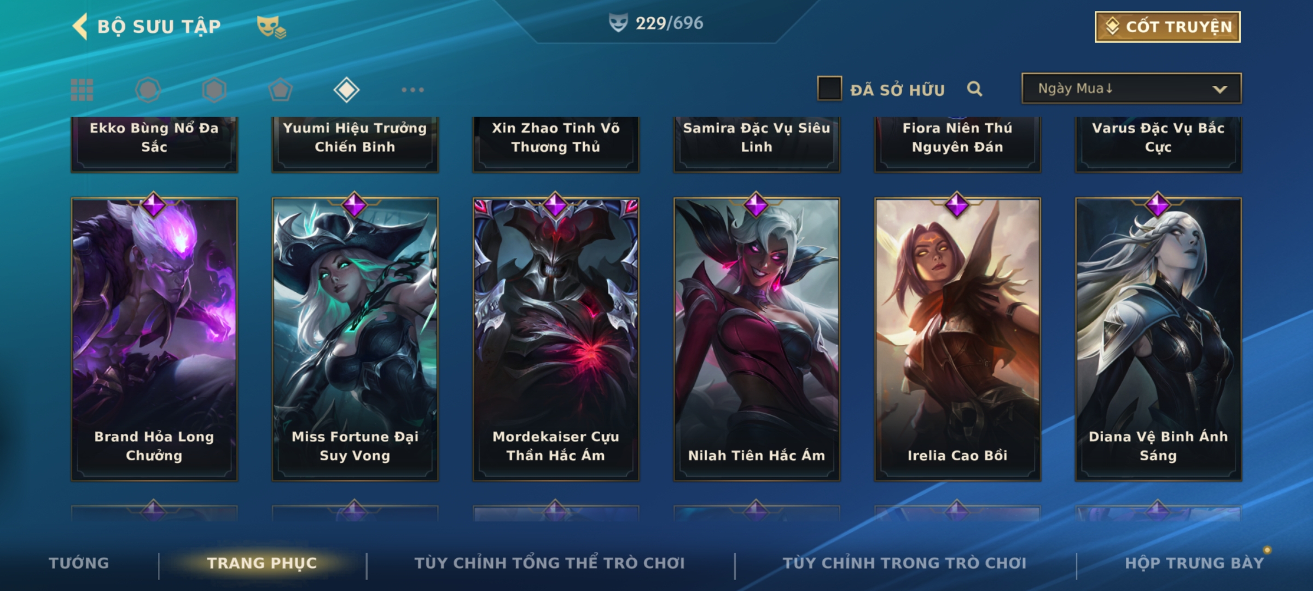Select the Brand Hỏa Long Chưởng skin card

coord(154,339)
